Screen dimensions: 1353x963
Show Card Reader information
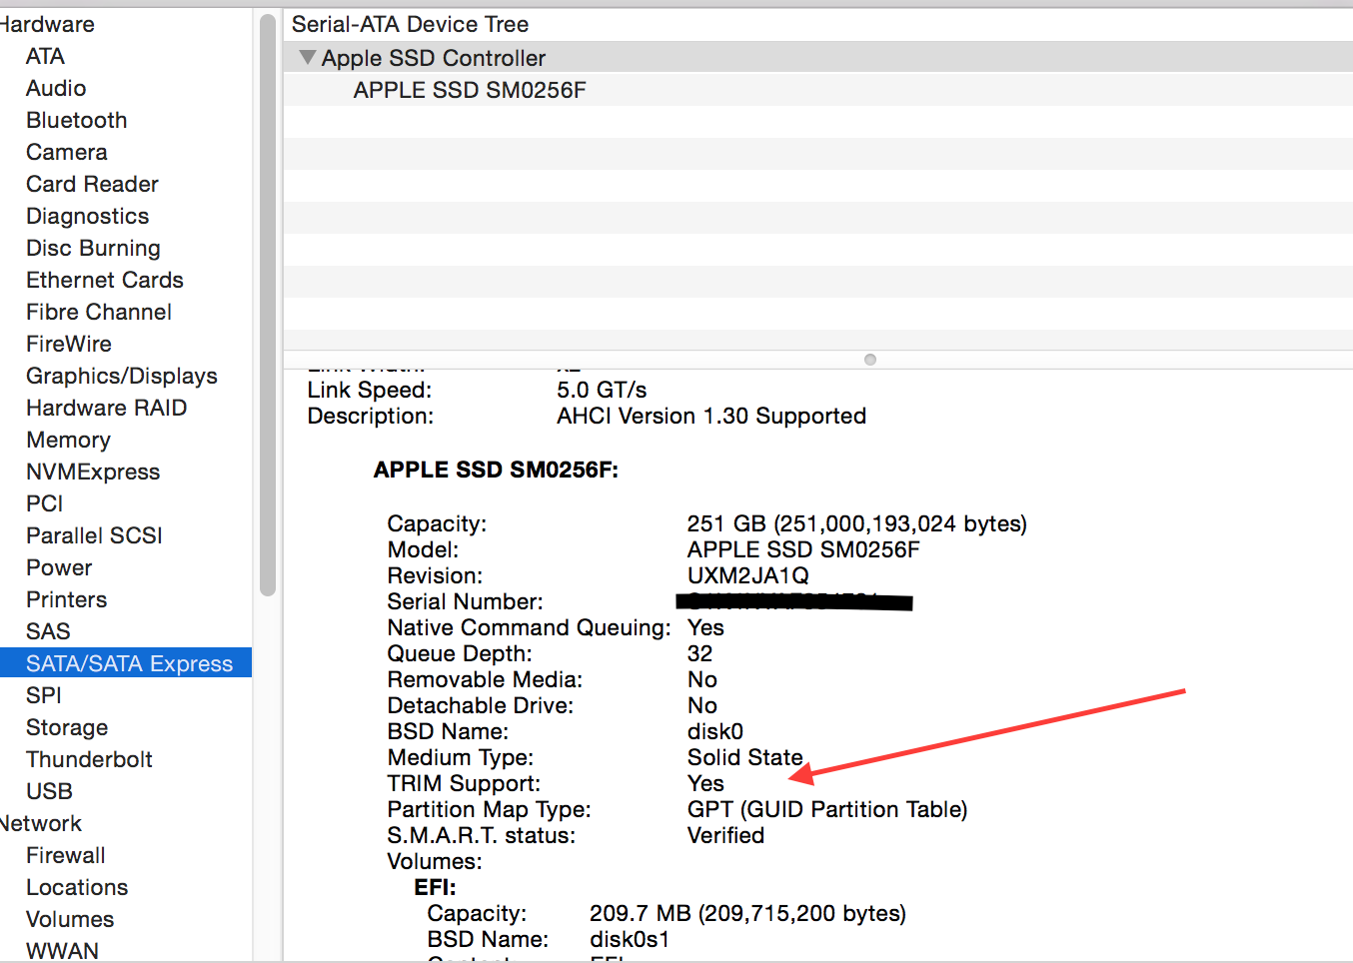pyautogui.click(x=92, y=184)
